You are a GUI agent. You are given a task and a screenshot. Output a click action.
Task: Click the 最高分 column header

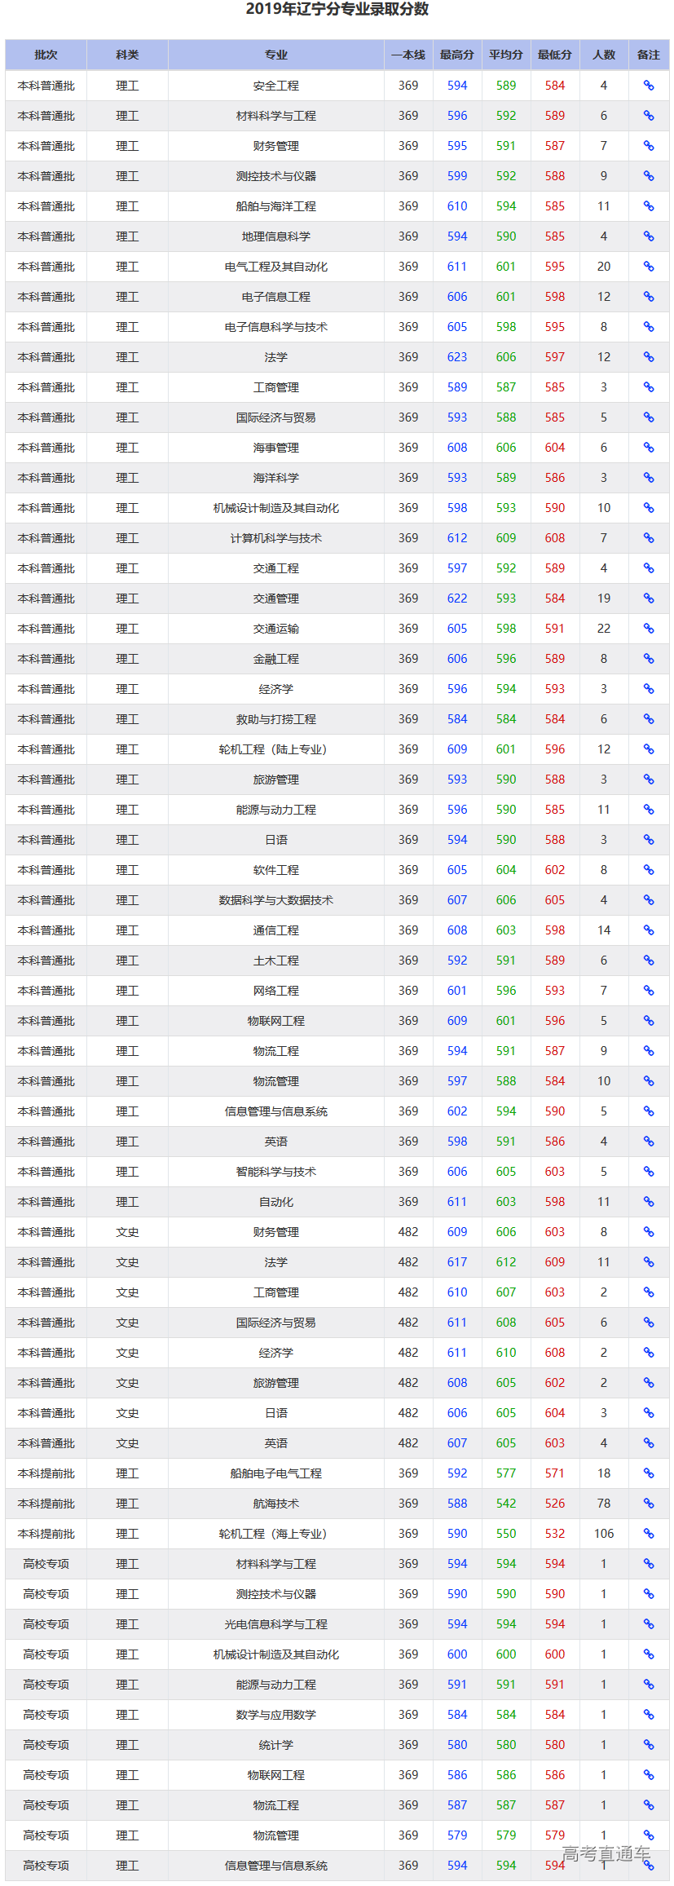(456, 55)
